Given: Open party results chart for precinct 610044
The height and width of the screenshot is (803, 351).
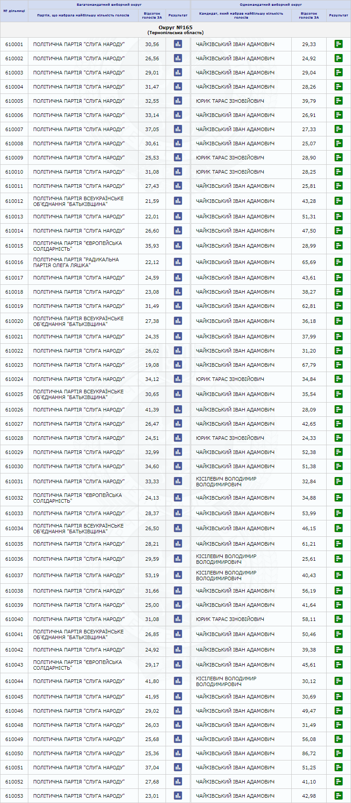Looking at the screenshot, I should pos(178,681).
